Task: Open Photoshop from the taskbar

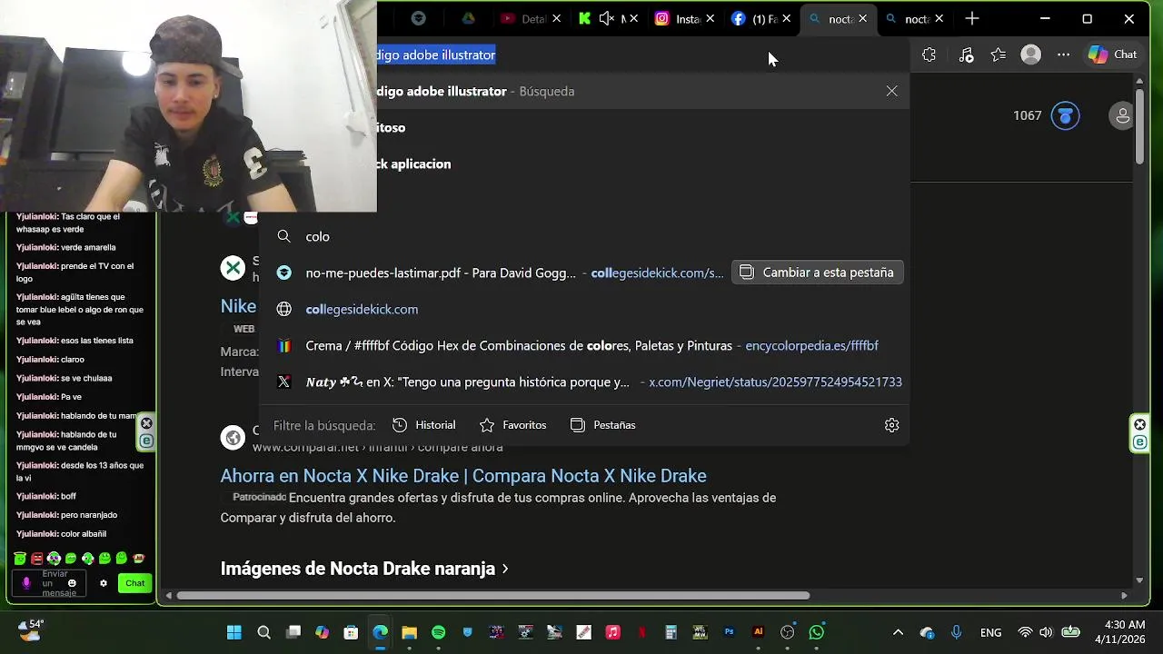Action: [729, 632]
